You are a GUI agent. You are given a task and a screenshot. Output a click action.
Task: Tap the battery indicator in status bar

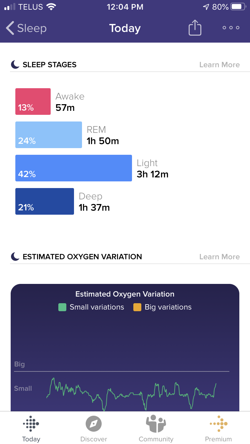(237, 7)
